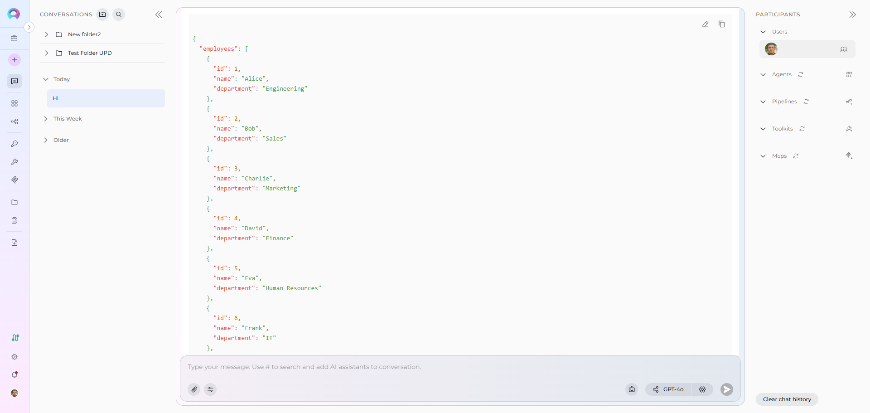Open model settings gear next to GPT-4o
870x413 pixels.
(x=702, y=389)
